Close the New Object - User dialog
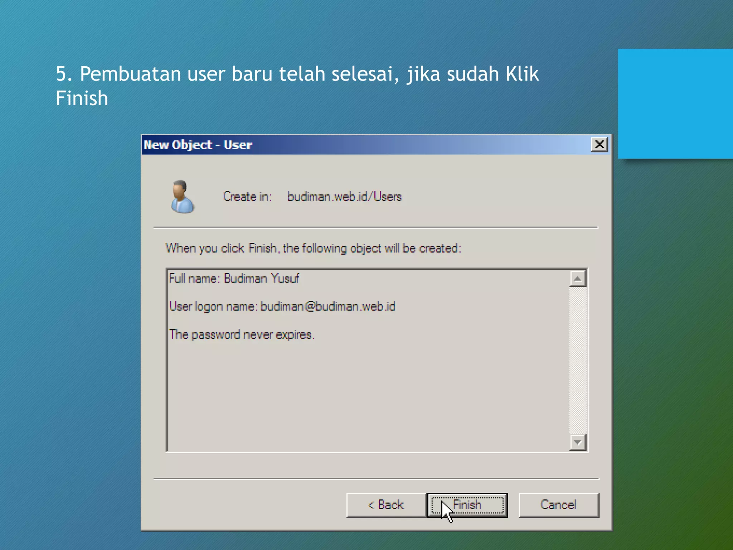The width and height of the screenshot is (733, 550). pyautogui.click(x=599, y=145)
